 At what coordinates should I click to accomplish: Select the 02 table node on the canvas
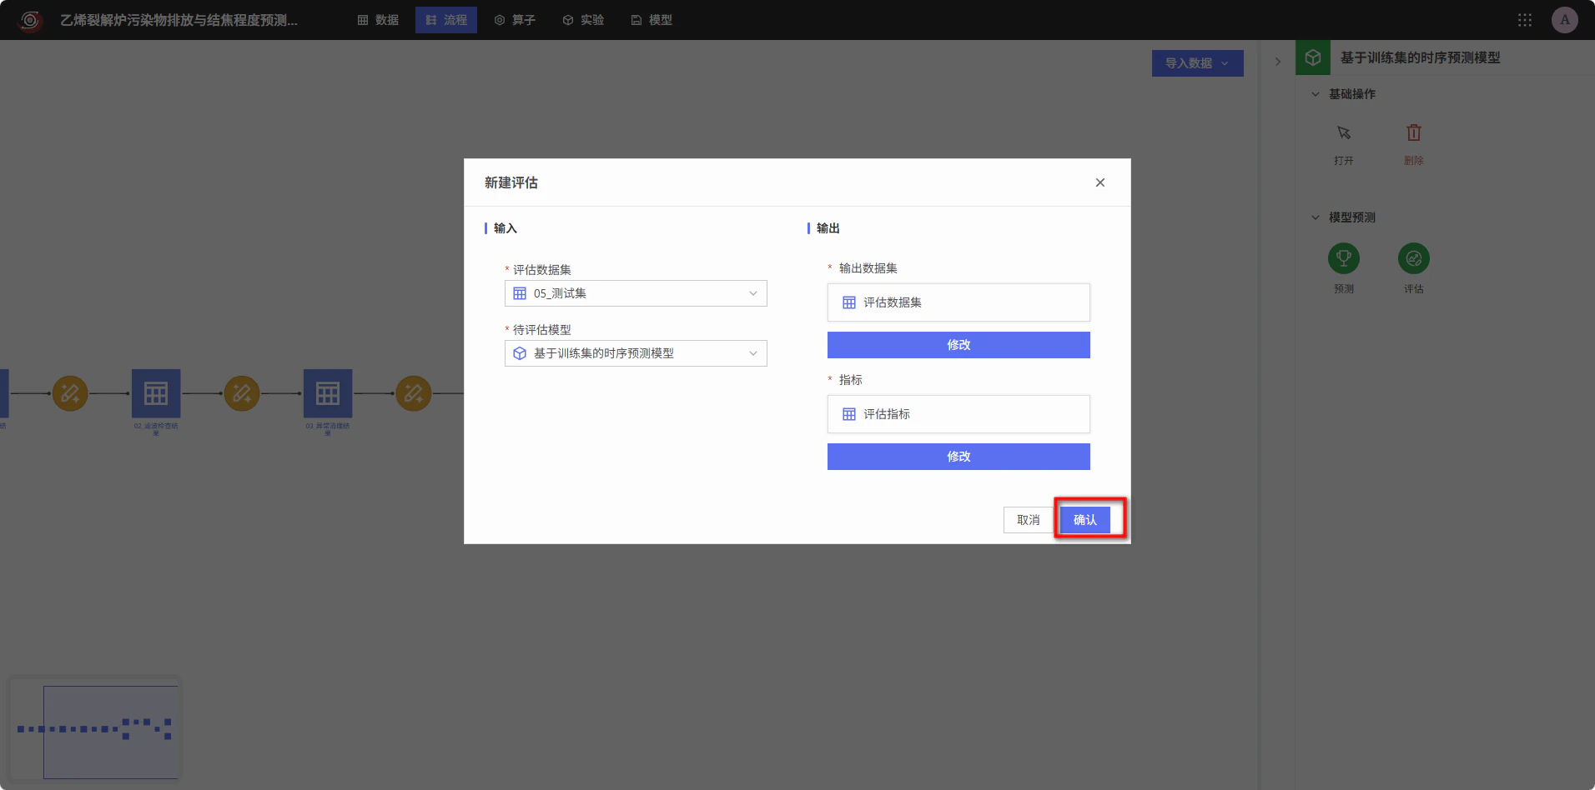coord(156,393)
